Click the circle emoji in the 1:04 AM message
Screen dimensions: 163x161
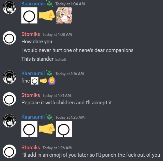(x=29, y=15)
